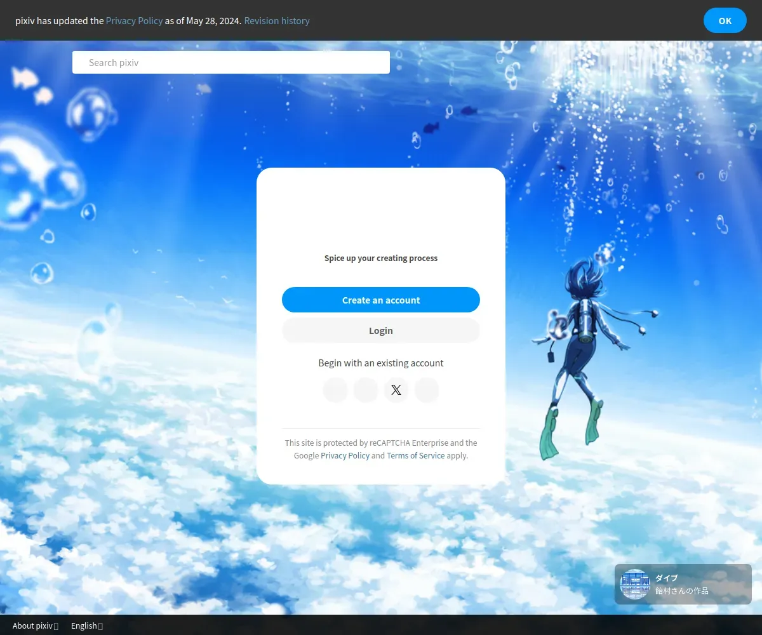
Task: Dismiss the privacy notice with OK
Action: 725,20
